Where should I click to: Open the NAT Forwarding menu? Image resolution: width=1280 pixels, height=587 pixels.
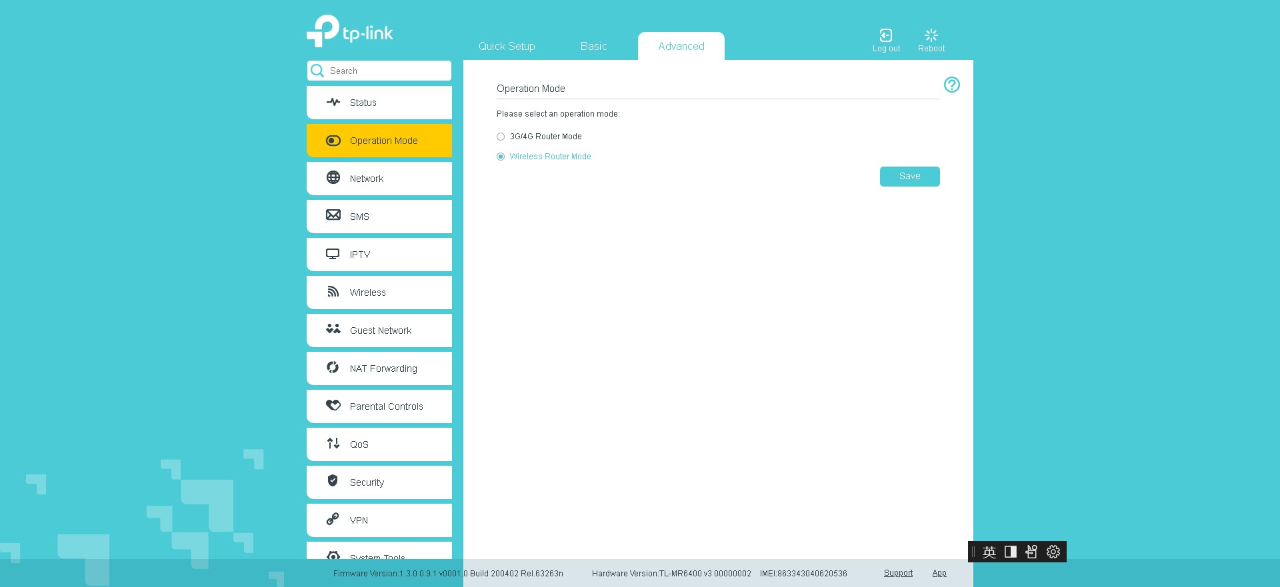(379, 368)
